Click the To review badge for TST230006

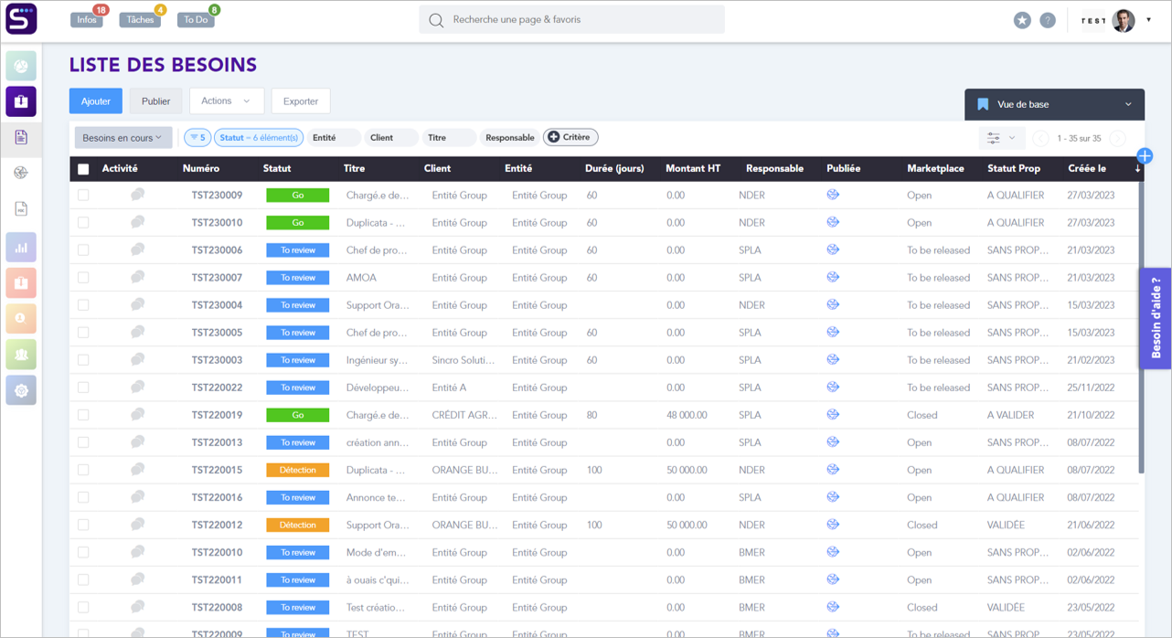pos(298,250)
